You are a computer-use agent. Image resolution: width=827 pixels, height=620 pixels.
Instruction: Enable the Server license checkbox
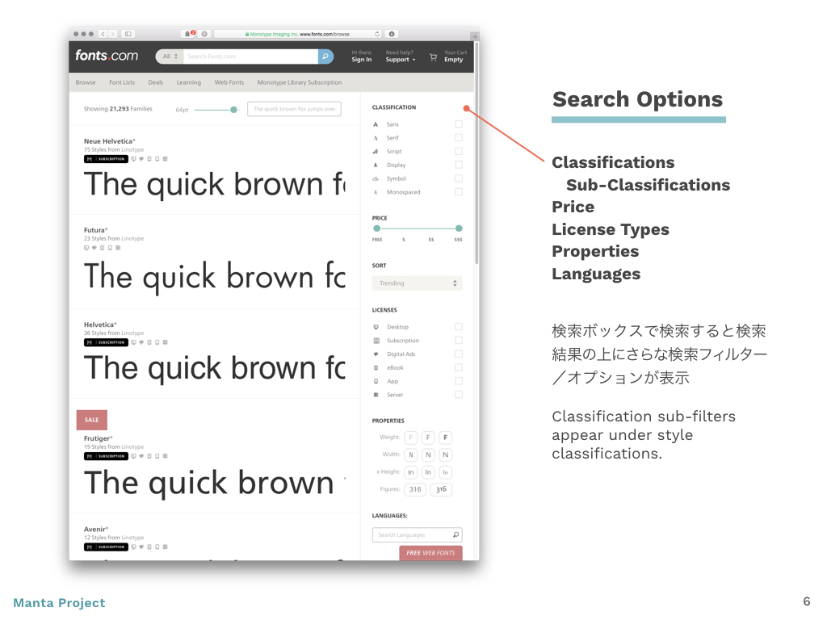point(459,394)
